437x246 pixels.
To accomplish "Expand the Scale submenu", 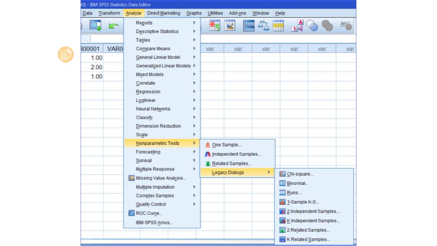I will [x=162, y=135].
